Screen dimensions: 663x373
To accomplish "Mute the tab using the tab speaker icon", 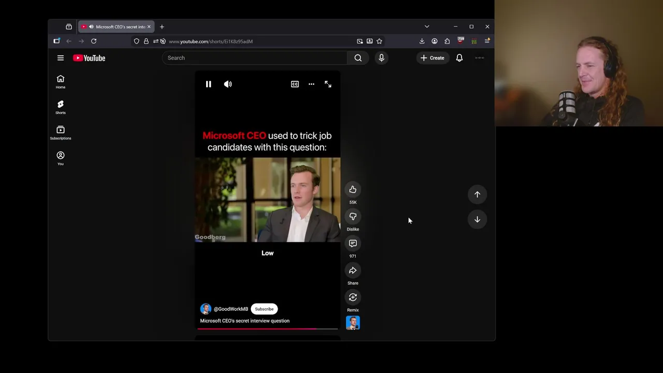I will point(91,26).
